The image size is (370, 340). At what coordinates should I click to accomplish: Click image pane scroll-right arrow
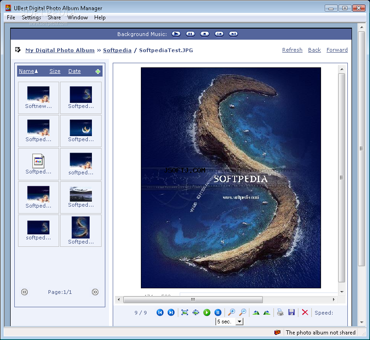click(334, 299)
